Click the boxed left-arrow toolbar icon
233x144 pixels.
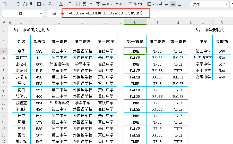click(x=98, y=4)
